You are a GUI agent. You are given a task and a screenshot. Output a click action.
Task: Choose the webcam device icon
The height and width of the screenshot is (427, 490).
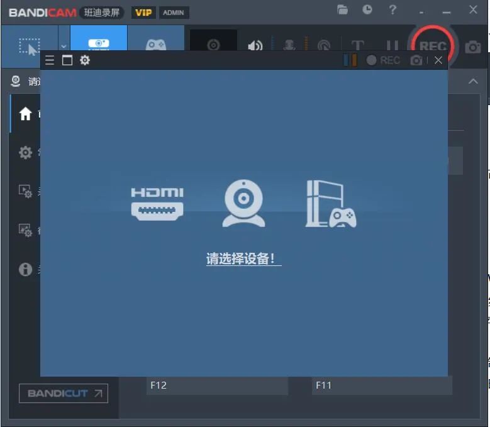click(244, 203)
